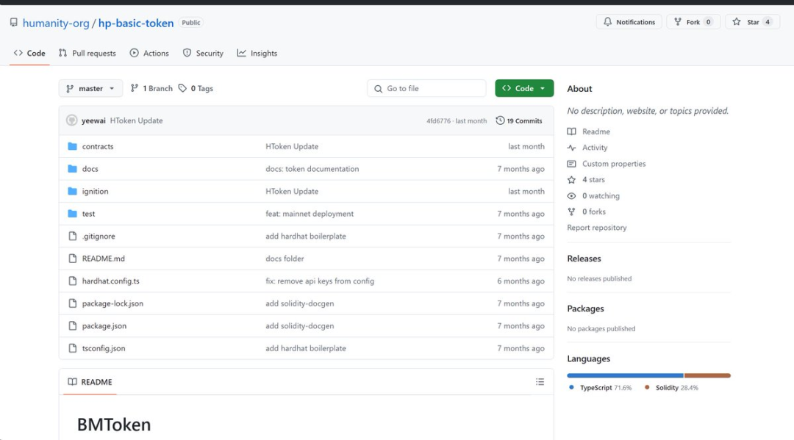Open the humanity-org organization link

coord(56,23)
